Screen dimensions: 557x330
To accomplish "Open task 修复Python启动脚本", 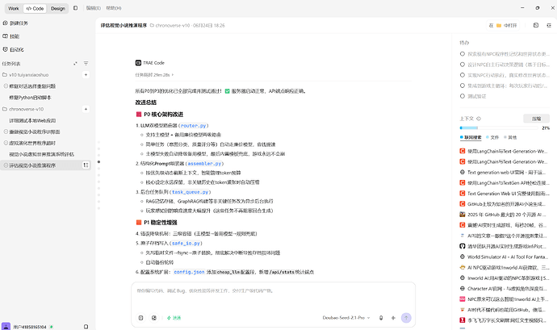I will coord(30,98).
